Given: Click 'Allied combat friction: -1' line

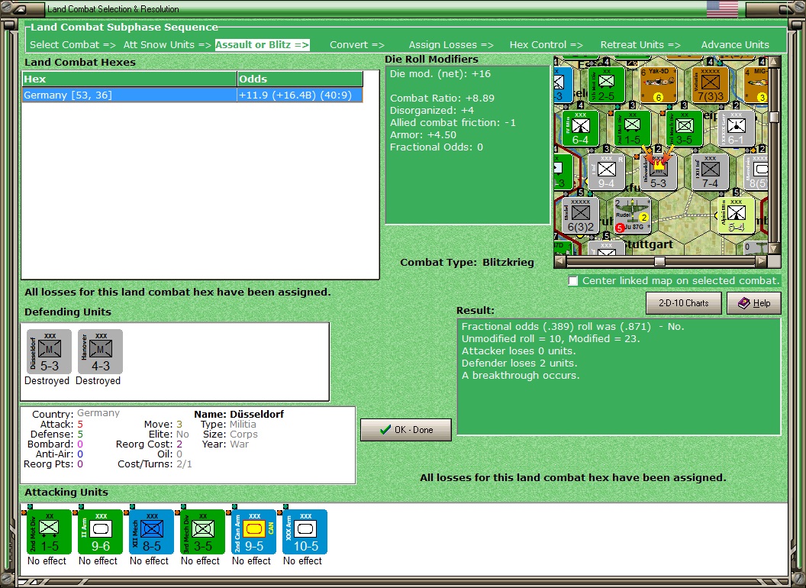Looking at the screenshot, I should coord(453,122).
